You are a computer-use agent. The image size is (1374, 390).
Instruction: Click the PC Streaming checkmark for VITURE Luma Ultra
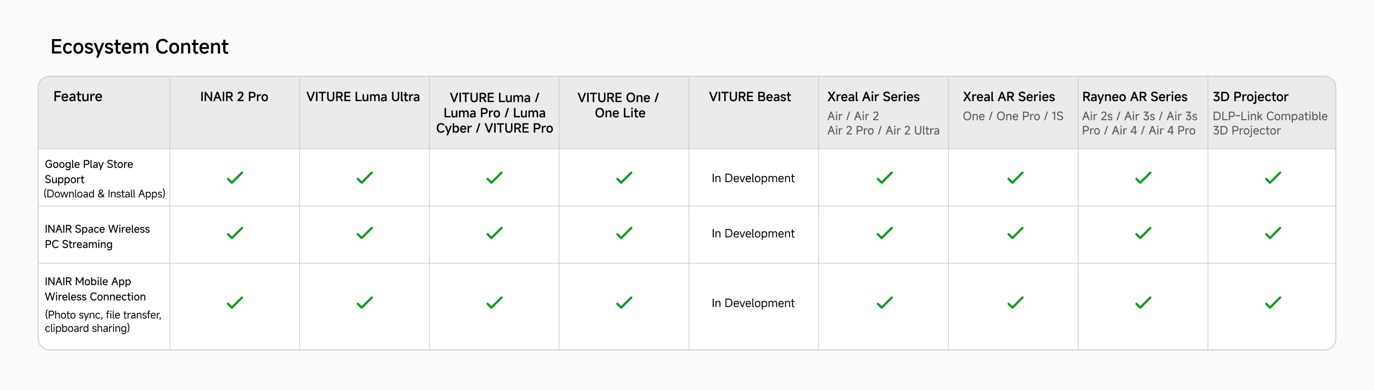coord(364,233)
